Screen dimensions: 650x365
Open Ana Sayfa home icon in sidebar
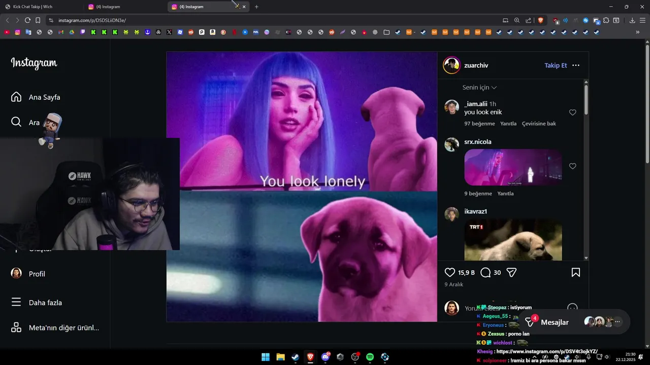click(x=16, y=97)
